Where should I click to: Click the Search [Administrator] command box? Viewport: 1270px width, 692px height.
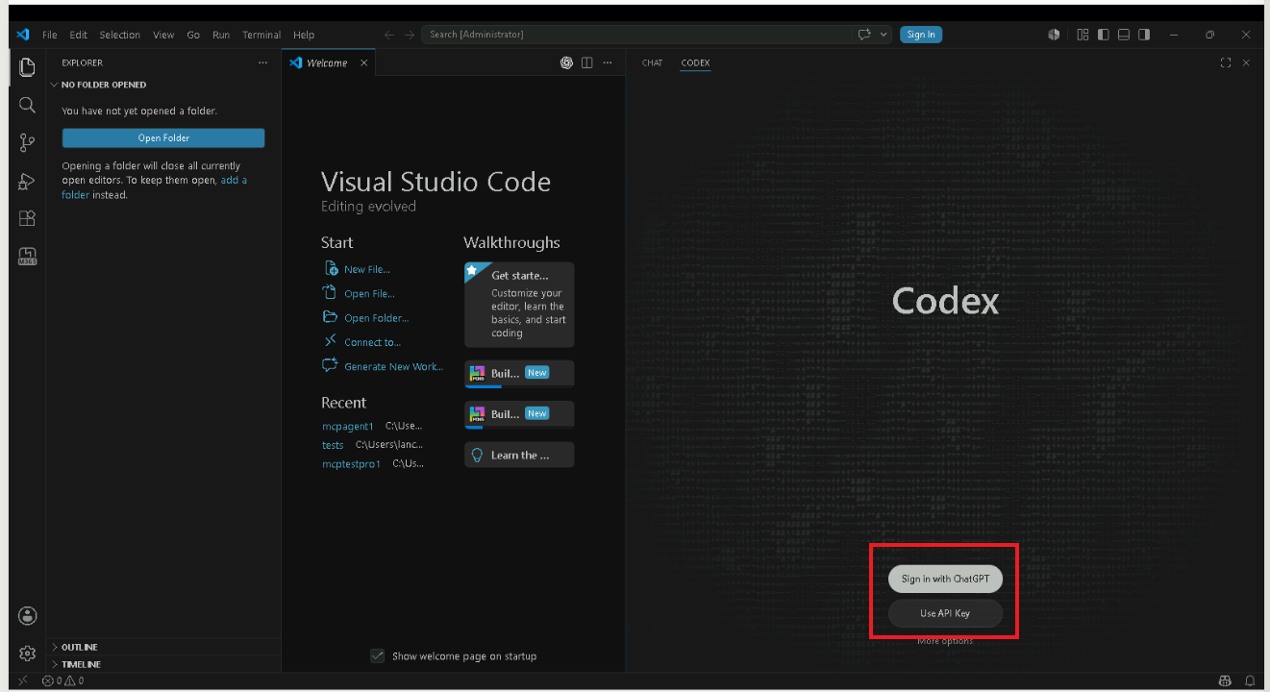coord(636,35)
